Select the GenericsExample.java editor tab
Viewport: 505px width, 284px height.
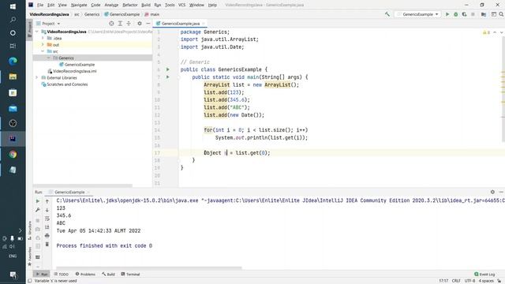[x=180, y=24]
